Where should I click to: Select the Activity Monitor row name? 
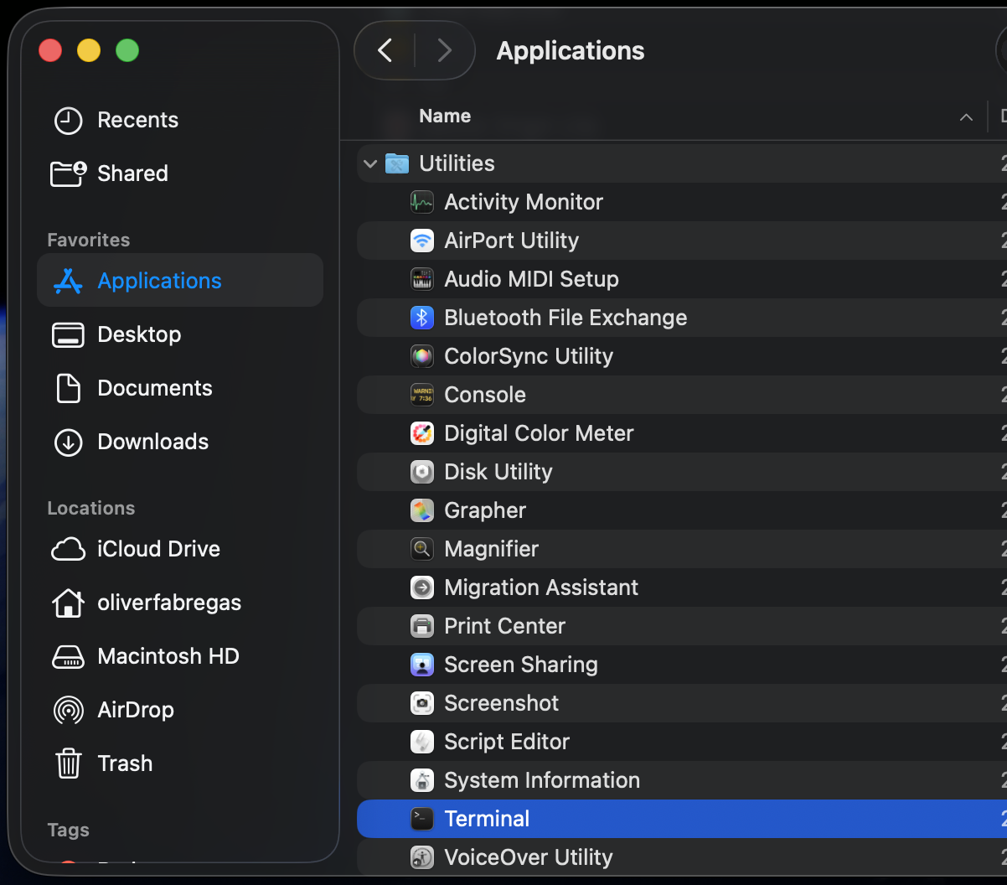click(524, 202)
